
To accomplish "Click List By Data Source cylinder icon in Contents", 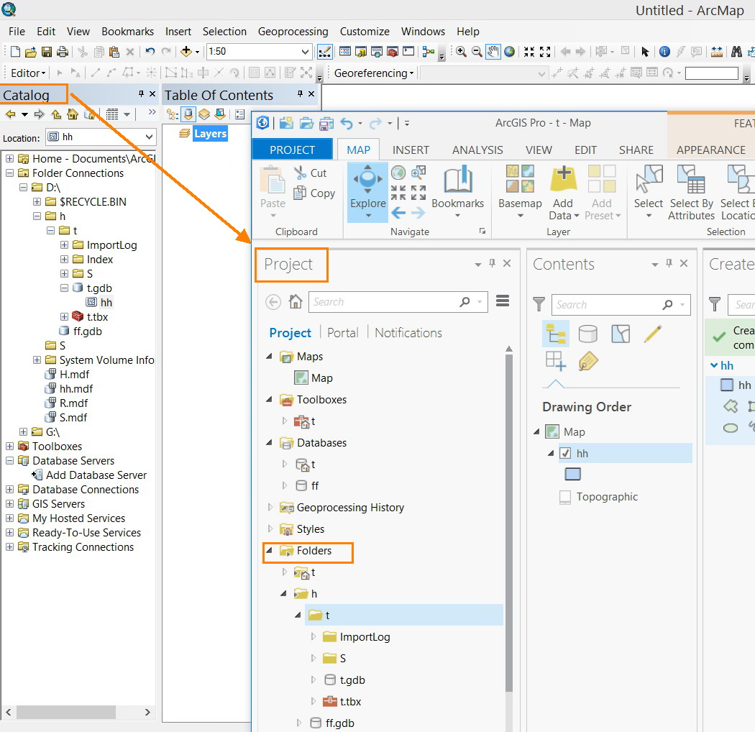I will click(588, 333).
